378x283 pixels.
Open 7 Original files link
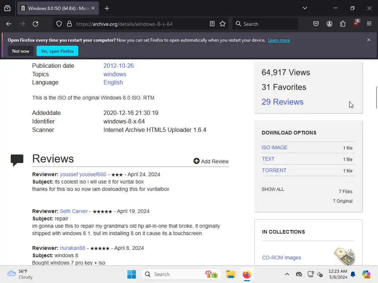342,201
